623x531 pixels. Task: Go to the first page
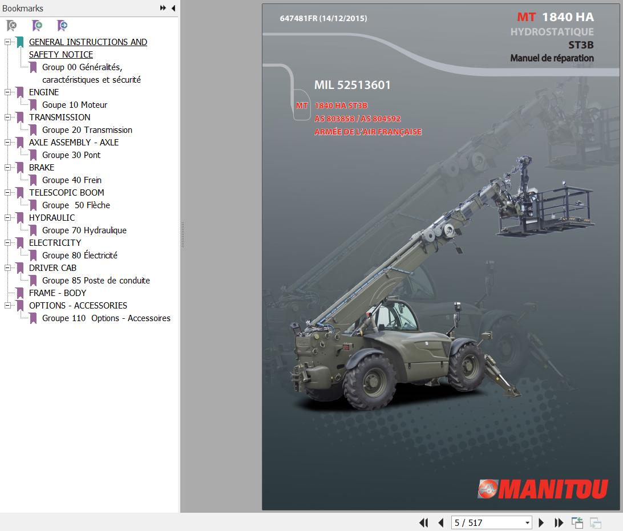tap(424, 522)
